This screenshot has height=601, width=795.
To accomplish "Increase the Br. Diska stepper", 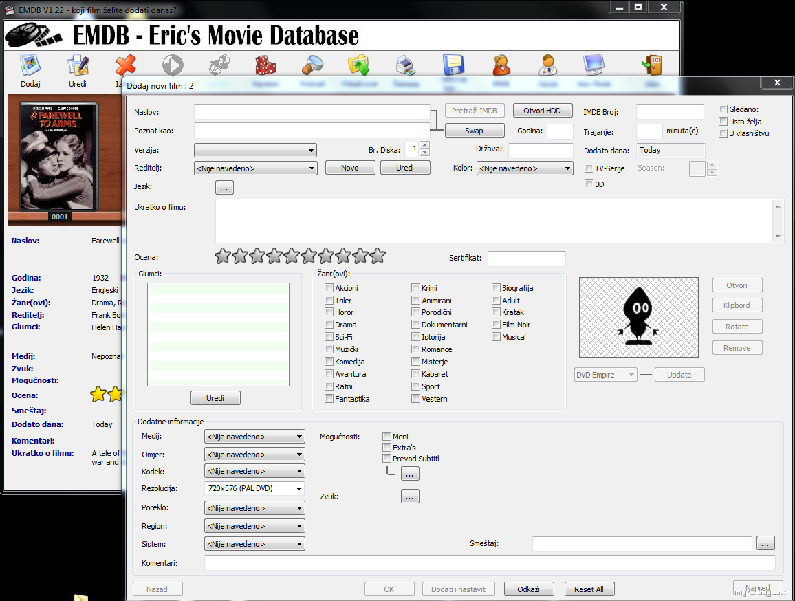I will click(425, 146).
